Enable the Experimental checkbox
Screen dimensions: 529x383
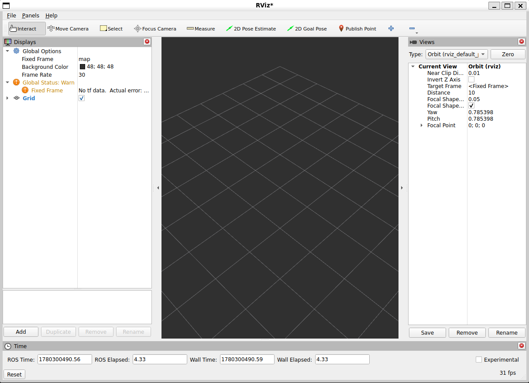coord(479,359)
